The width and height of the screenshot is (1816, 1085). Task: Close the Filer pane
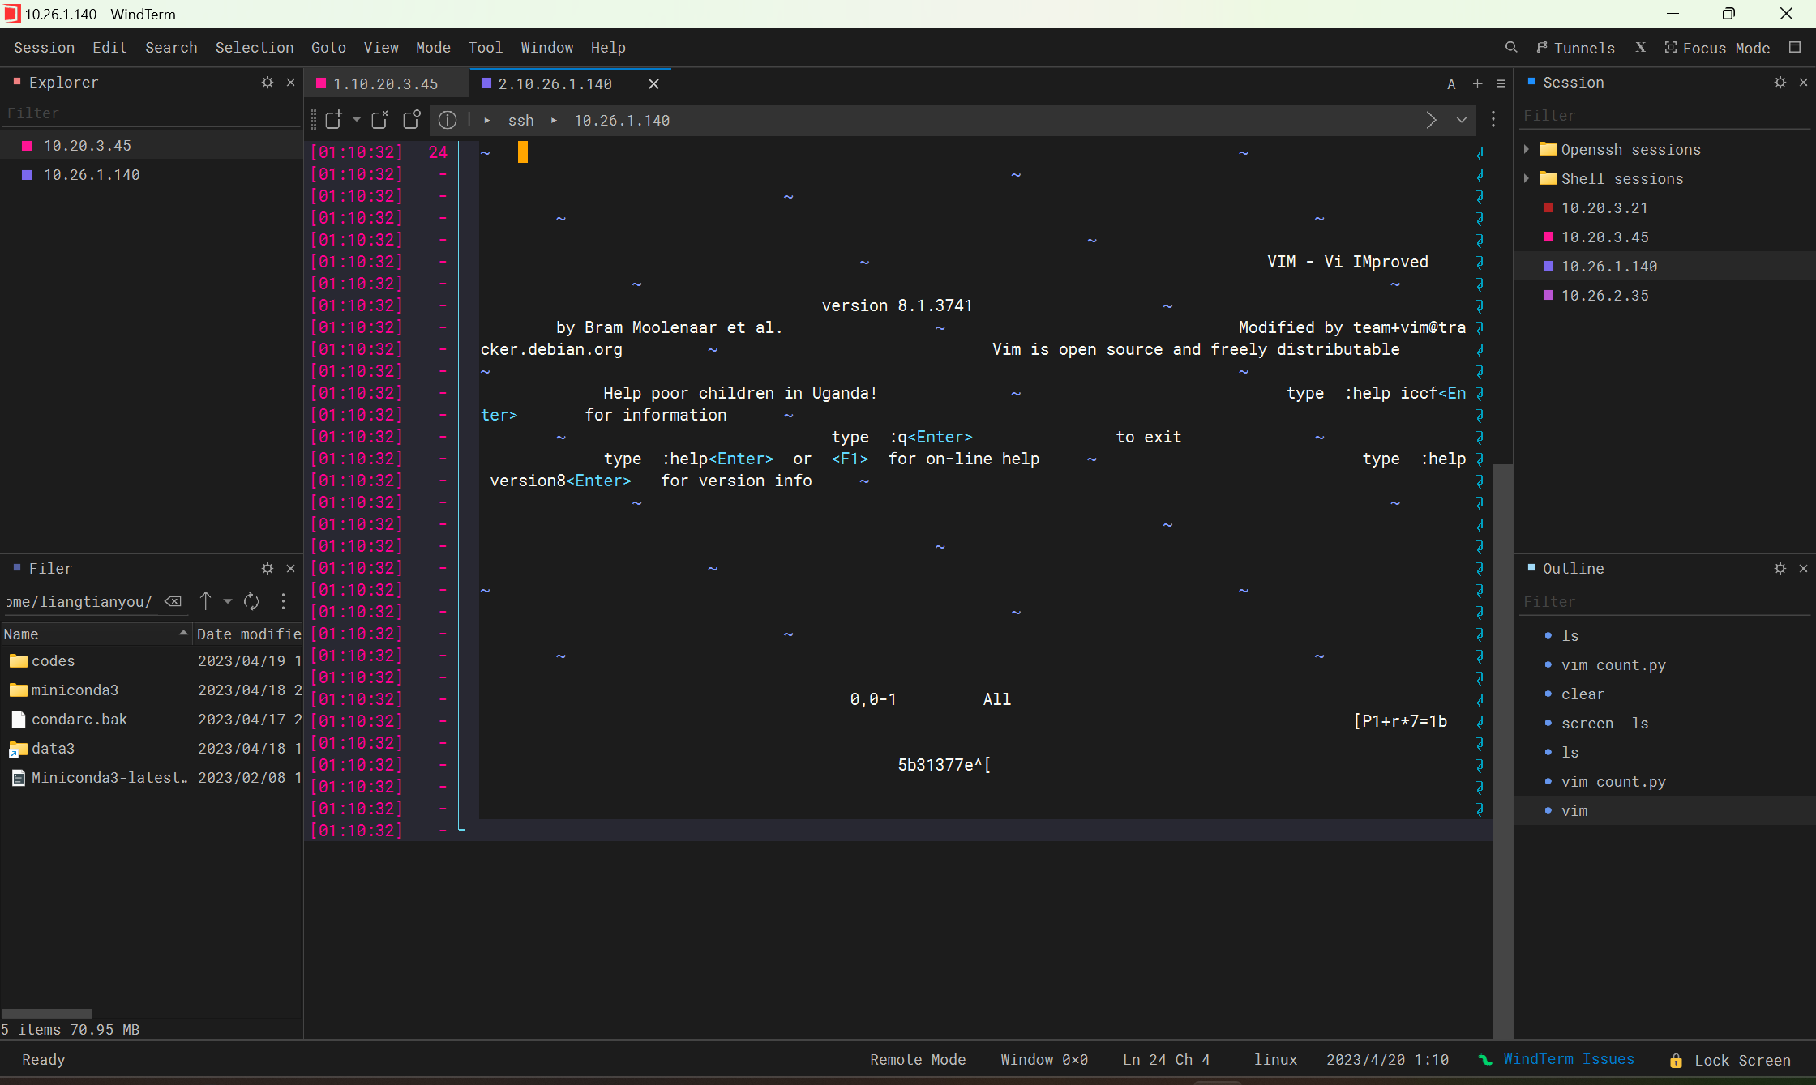pyautogui.click(x=291, y=569)
